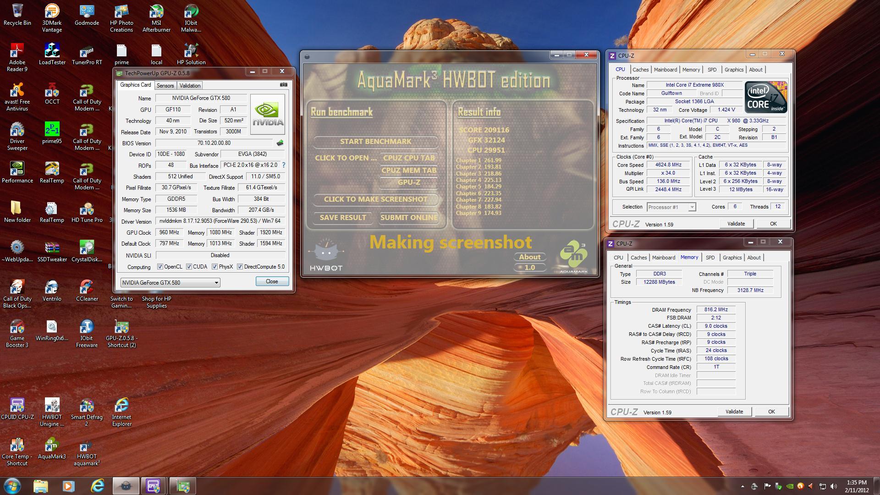Toggle PhysX checkbox in GPU-Z
This screenshot has height=495, width=880.
[214, 267]
